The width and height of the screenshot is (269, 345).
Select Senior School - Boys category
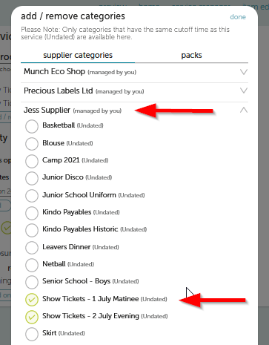32,282
